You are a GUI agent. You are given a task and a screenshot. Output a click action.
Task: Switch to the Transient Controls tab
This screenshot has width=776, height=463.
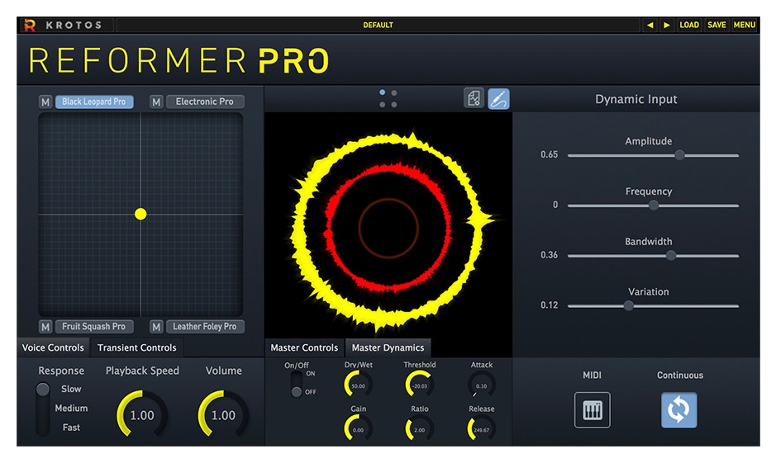137,347
